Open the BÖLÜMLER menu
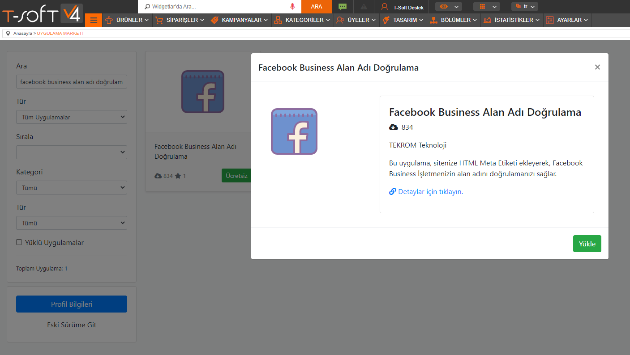The width and height of the screenshot is (630, 355). [454, 20]
